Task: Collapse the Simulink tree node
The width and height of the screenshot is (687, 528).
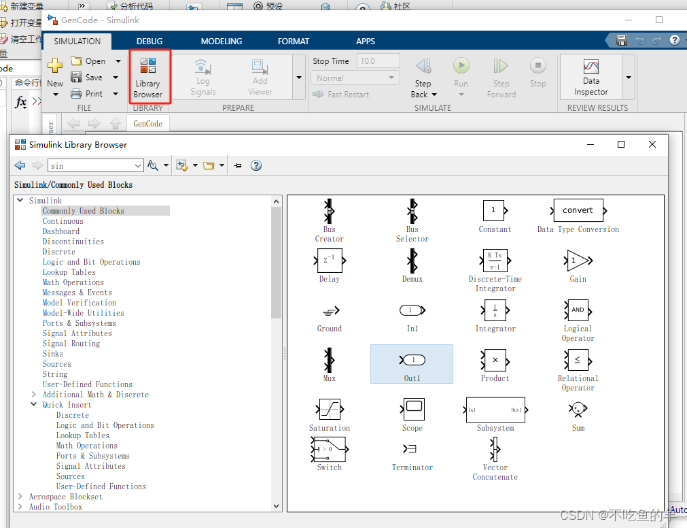Action: click(20, 200)
